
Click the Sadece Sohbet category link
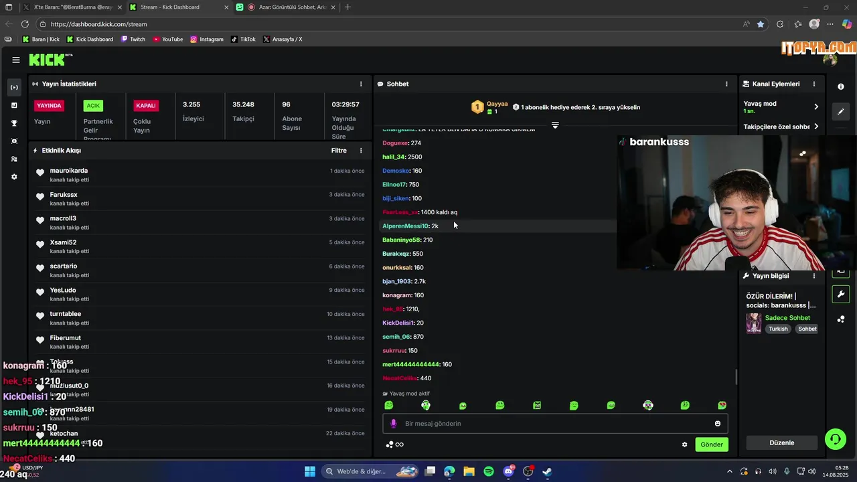click(x=787, y=318)
